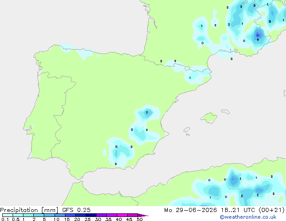Click the 15–20 mm legend color cell
Image resolution: width=286 pixels, height=221 pixels.
[x=70, y=215]
